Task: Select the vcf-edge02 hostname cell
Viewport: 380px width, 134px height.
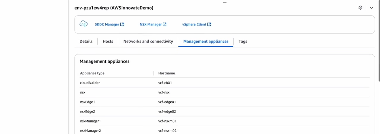Action: pos(167,111)
